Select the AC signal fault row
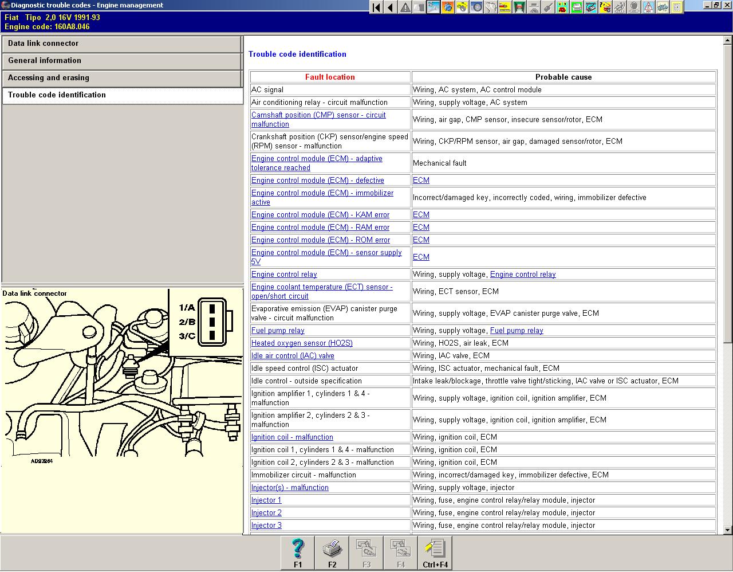Image resolution: width=733 pixels, height=572 pixels. coord(483,89)
